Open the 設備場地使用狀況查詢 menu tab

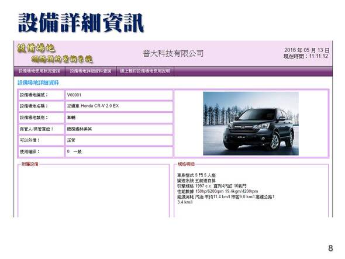[39, 71]
